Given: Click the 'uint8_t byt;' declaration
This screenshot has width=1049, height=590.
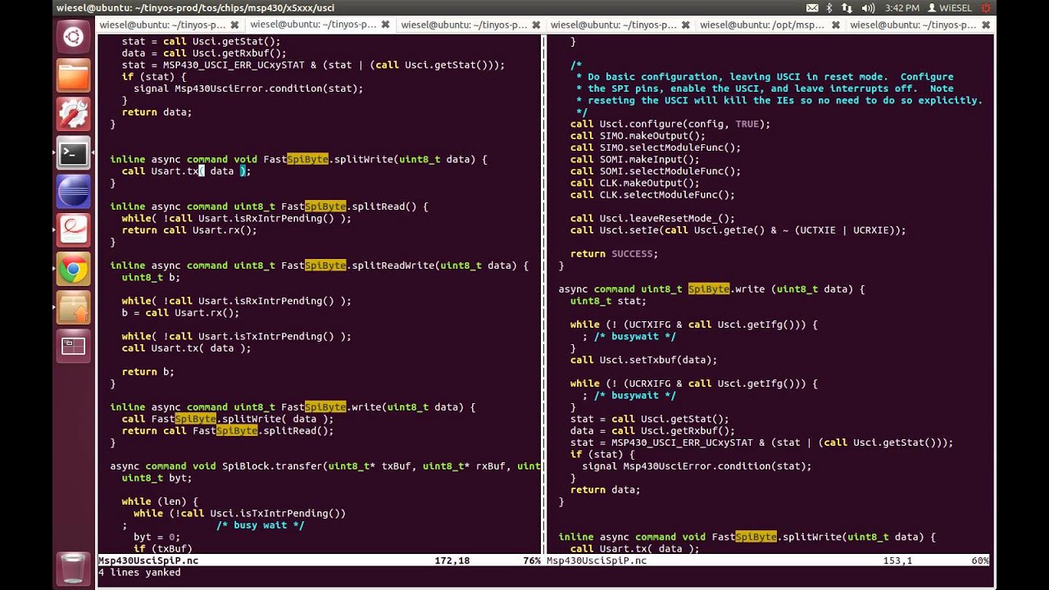Looking at the screenshot, I should click(157, 478).
